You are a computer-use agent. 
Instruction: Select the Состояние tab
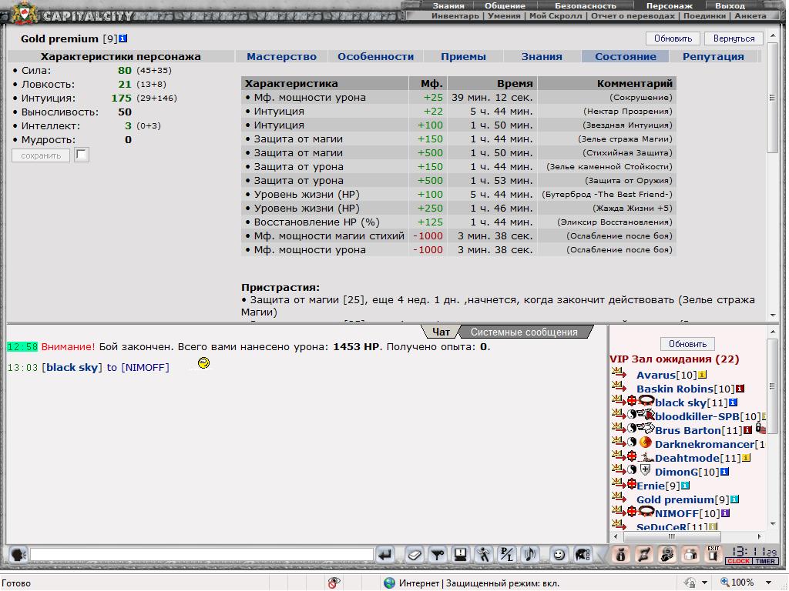coord(626,57)
